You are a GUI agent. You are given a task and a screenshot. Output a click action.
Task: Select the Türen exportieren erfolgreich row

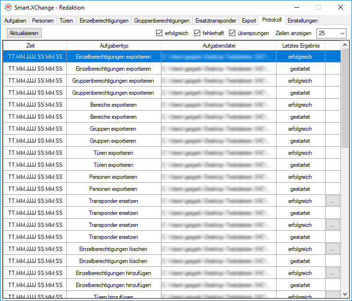[x=114, y=153]
